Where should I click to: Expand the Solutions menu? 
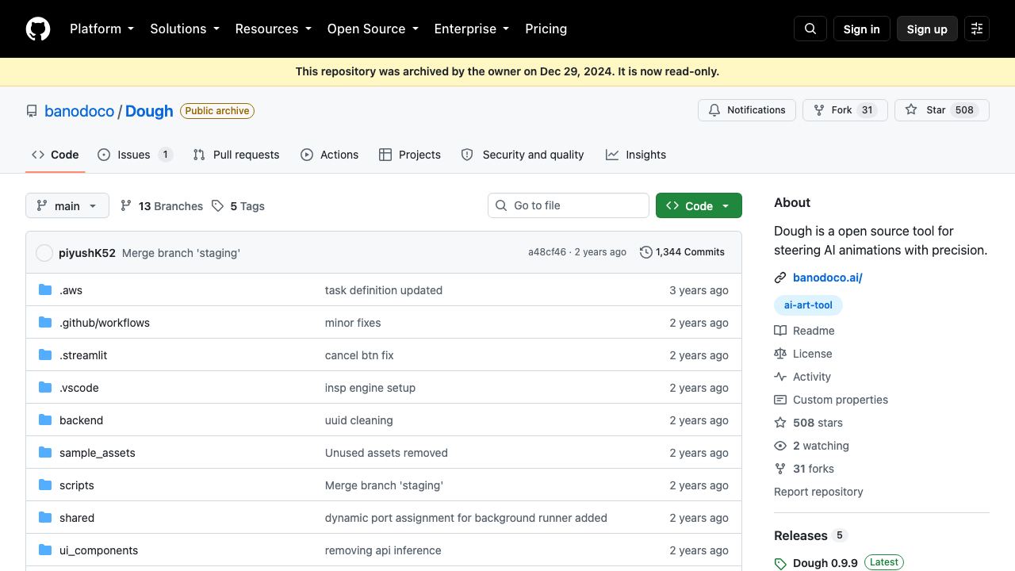pos(184,29)
